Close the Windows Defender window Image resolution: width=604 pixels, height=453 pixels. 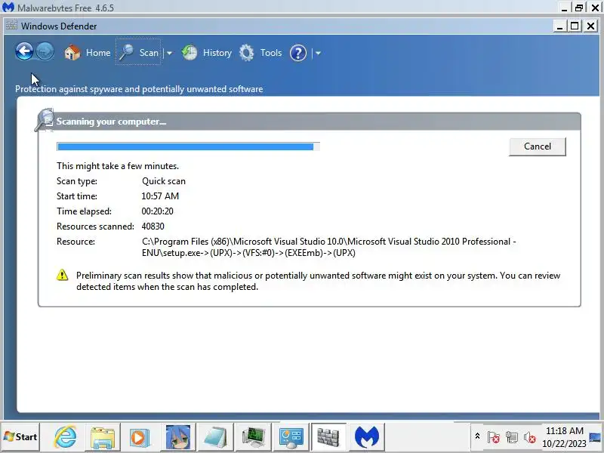pyautogui.click(x=590, y=26)
